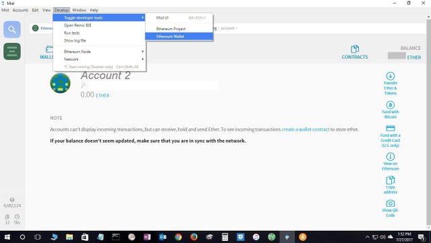Image resolution: width=431 pixels, height=243 pixels.
Task: Follow the create a wallet contract link
Action: 305,129
